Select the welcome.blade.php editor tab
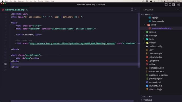 (x=15, y=10)
